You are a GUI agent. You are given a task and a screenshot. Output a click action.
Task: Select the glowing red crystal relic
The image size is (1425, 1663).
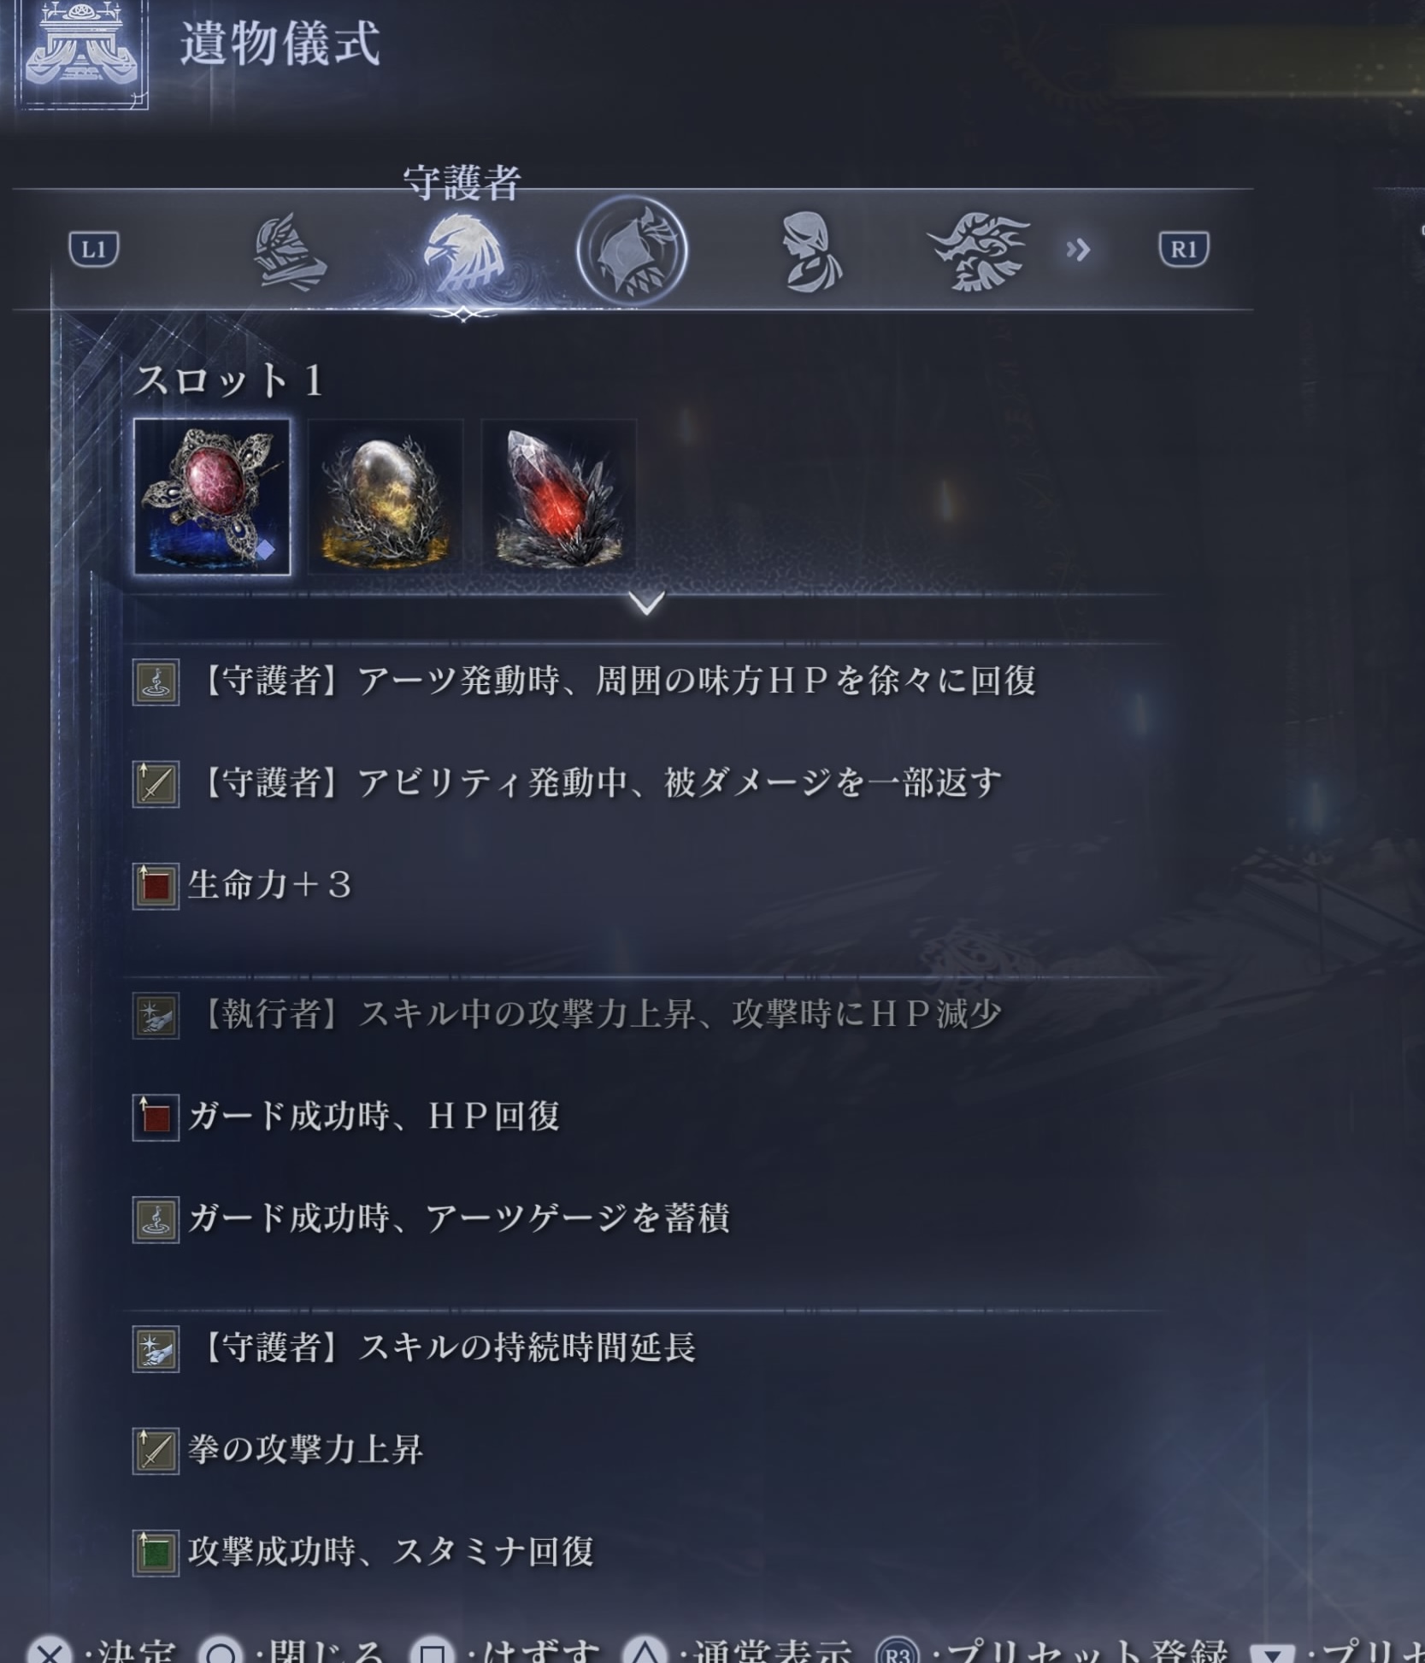(x=559, y=497)
